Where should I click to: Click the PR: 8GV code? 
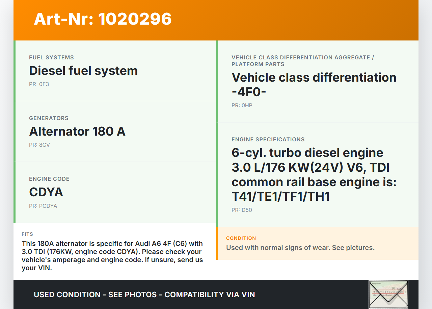coord(39,145)
